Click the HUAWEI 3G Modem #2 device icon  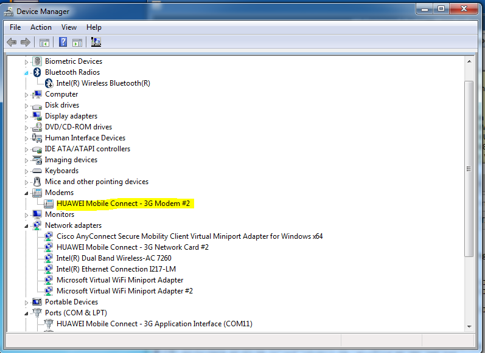49,204
